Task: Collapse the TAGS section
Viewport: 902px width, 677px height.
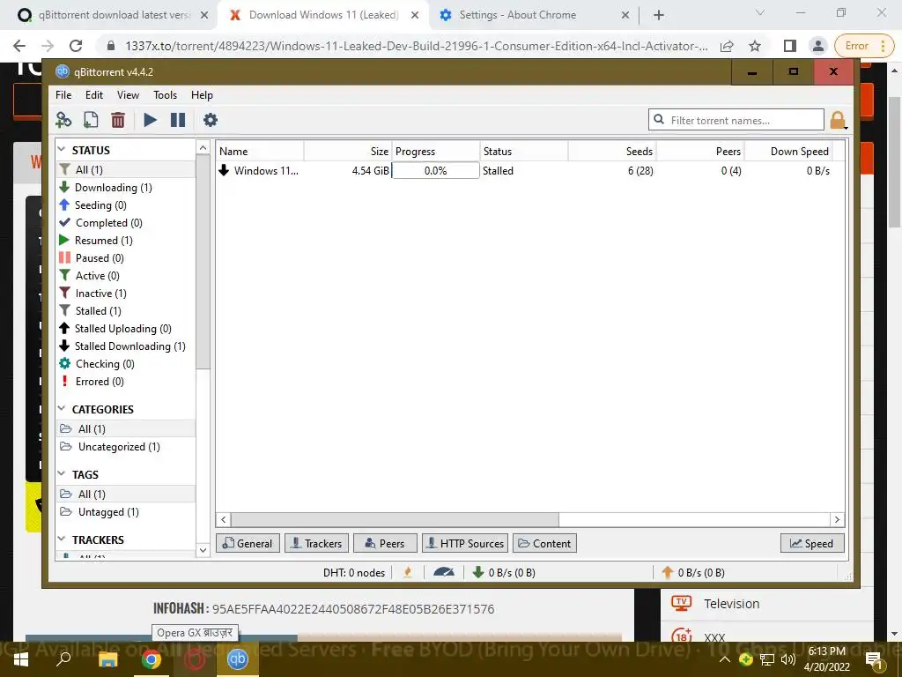Action: pyautogui.click(x=62, y=473)
